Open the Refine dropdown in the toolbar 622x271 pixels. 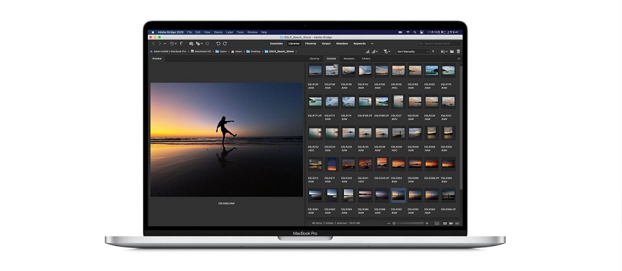coord(200,43)
